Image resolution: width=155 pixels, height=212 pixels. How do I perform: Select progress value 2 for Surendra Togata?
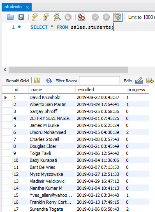pyautogui.click(x=137, y=209)
